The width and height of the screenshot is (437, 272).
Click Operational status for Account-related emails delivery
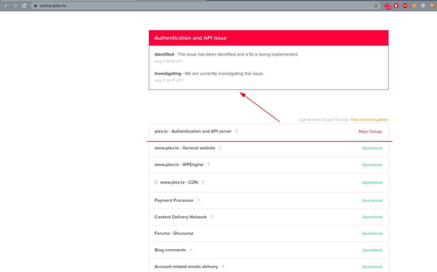point(372,267)
